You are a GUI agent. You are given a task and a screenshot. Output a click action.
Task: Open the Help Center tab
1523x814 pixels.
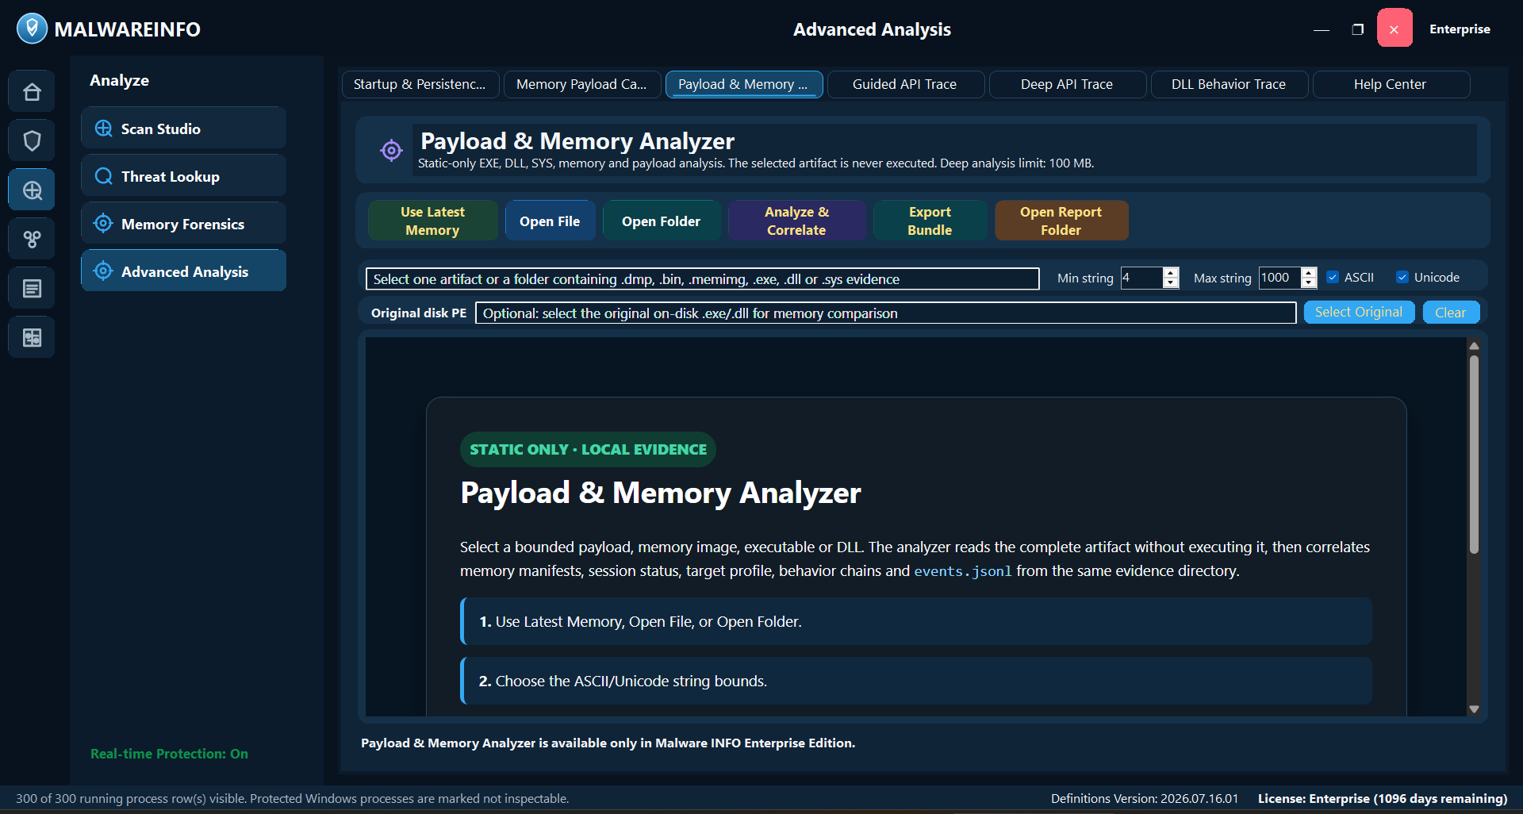[1391, 84]
